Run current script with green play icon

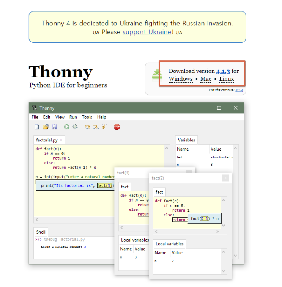(66, 127)
